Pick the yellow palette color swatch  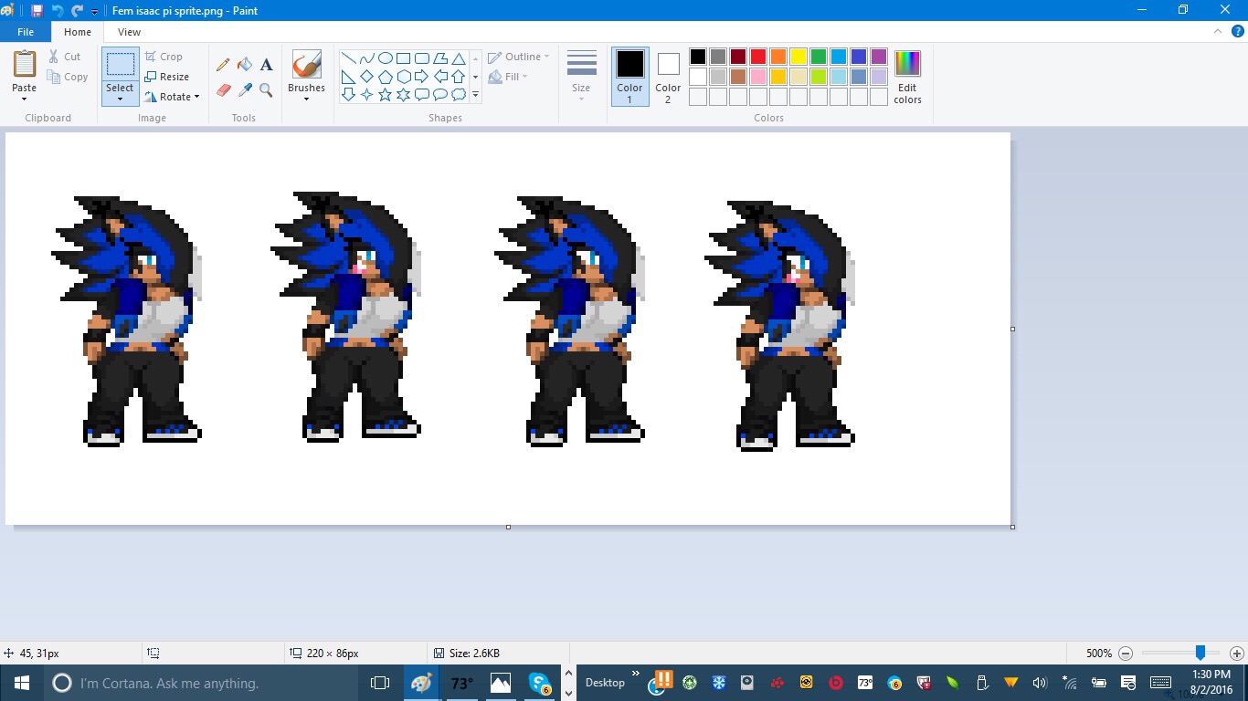click(x=798, y=57)
